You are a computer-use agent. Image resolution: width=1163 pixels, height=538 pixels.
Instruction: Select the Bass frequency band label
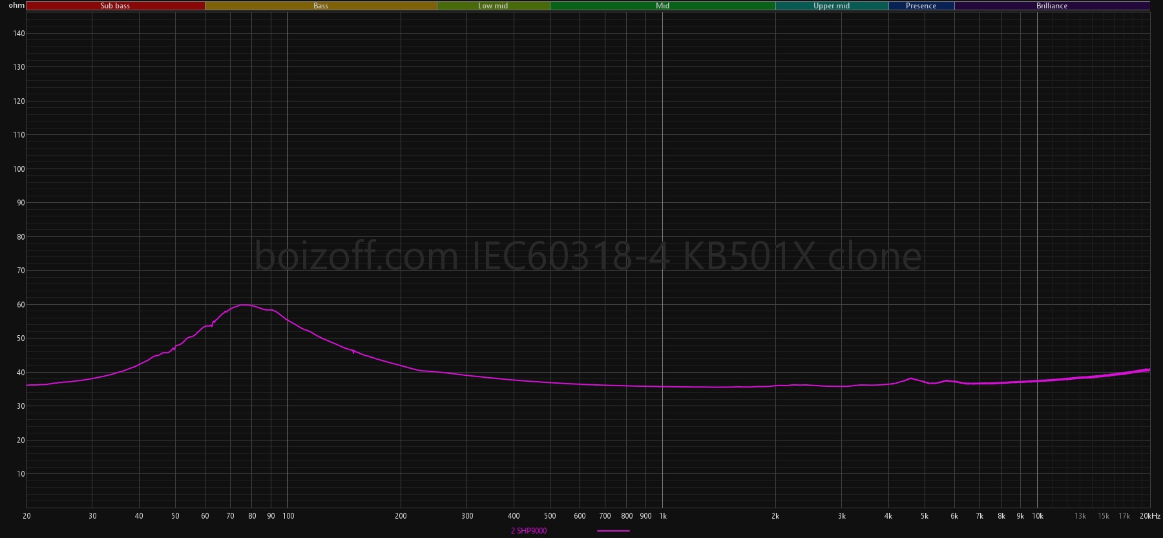[320, 6]
